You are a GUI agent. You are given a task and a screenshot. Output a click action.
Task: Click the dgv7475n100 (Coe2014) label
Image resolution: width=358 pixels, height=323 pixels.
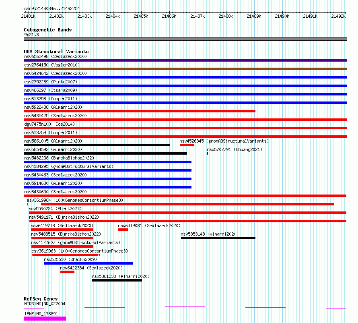(49, 124)
